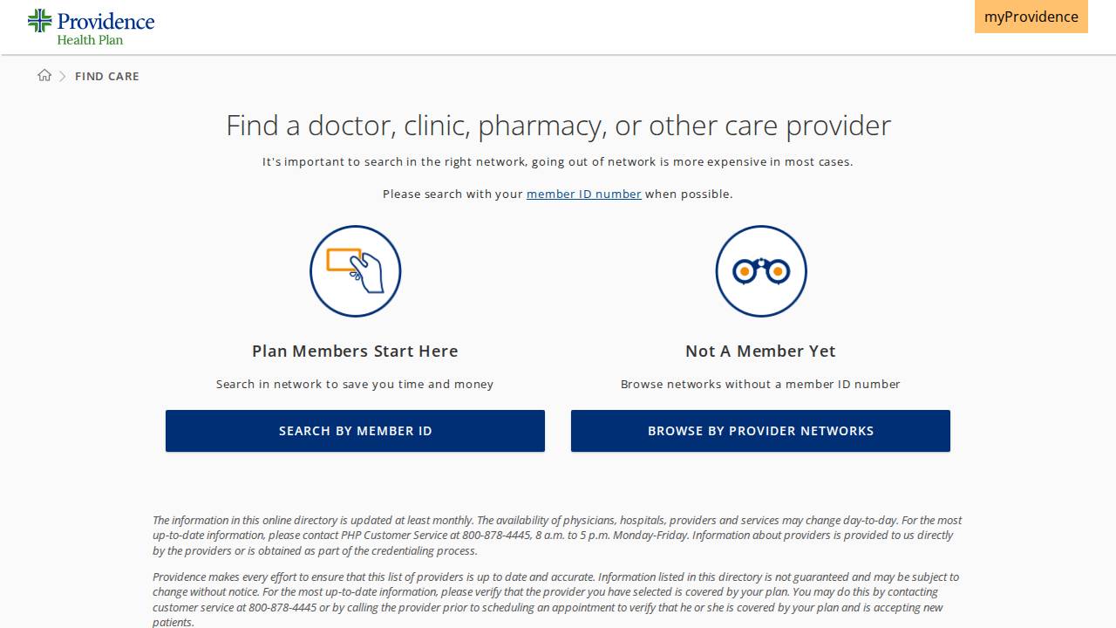Click the binoculars icon
The width and height of the screenshot is (1116, 628).
tap(760, 271)
